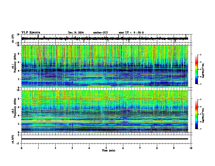
Task: Click the "ch.3(V)" axis label
Action: tap(13, 139)
